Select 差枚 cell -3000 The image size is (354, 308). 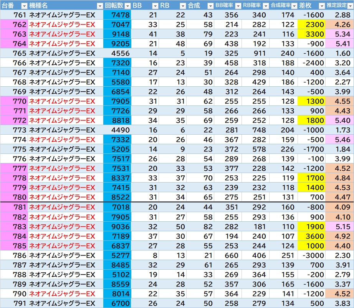[x=311, y=255]
